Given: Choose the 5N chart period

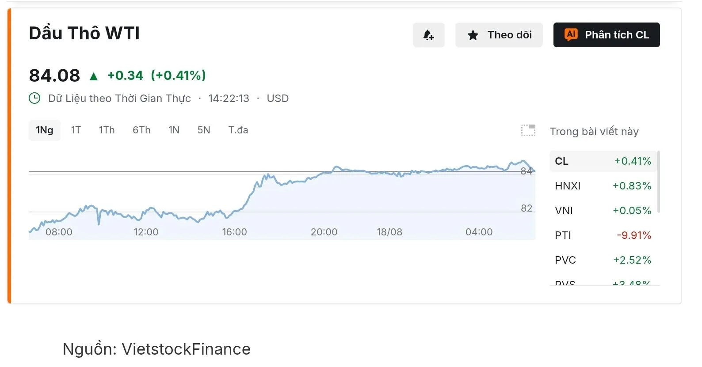Looking at the screenshot, I should point(204,130).
